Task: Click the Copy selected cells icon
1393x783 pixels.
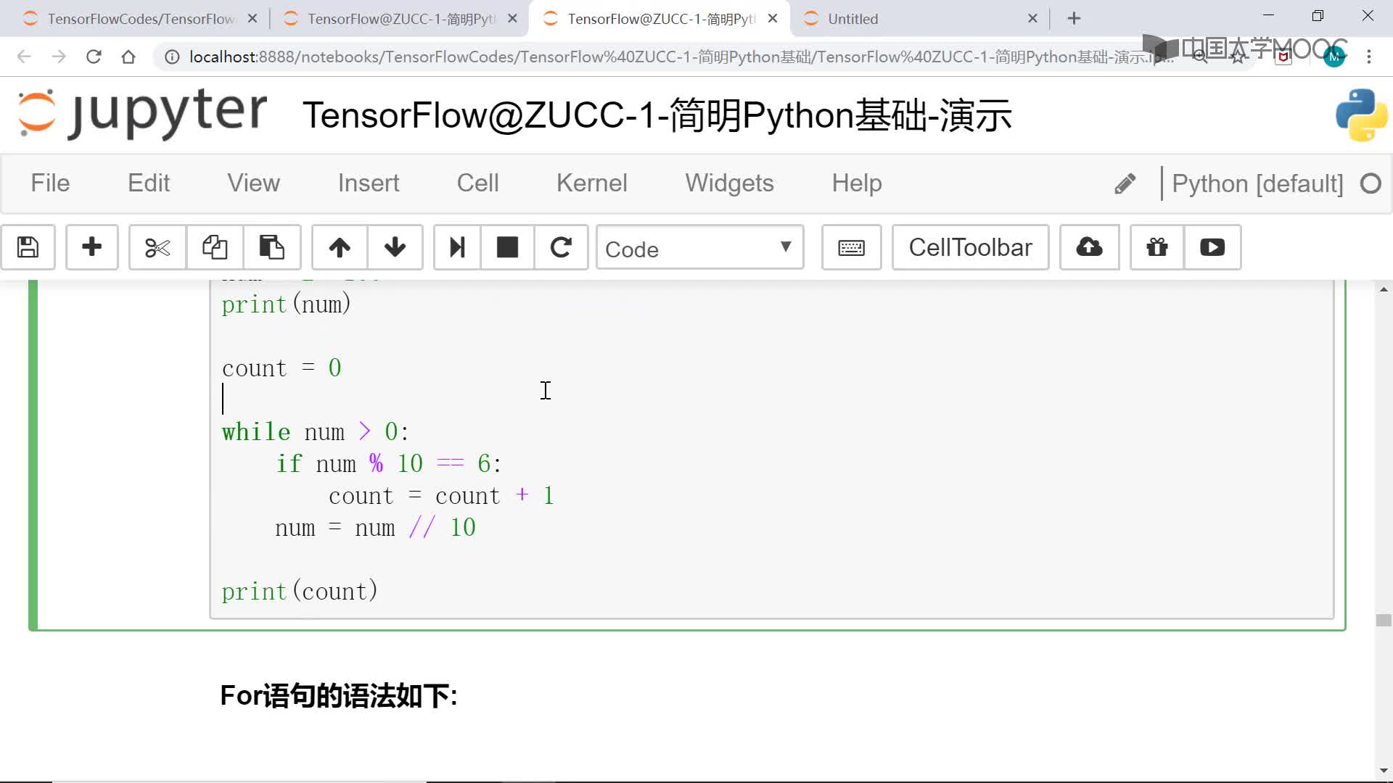Action: (214, 248)
